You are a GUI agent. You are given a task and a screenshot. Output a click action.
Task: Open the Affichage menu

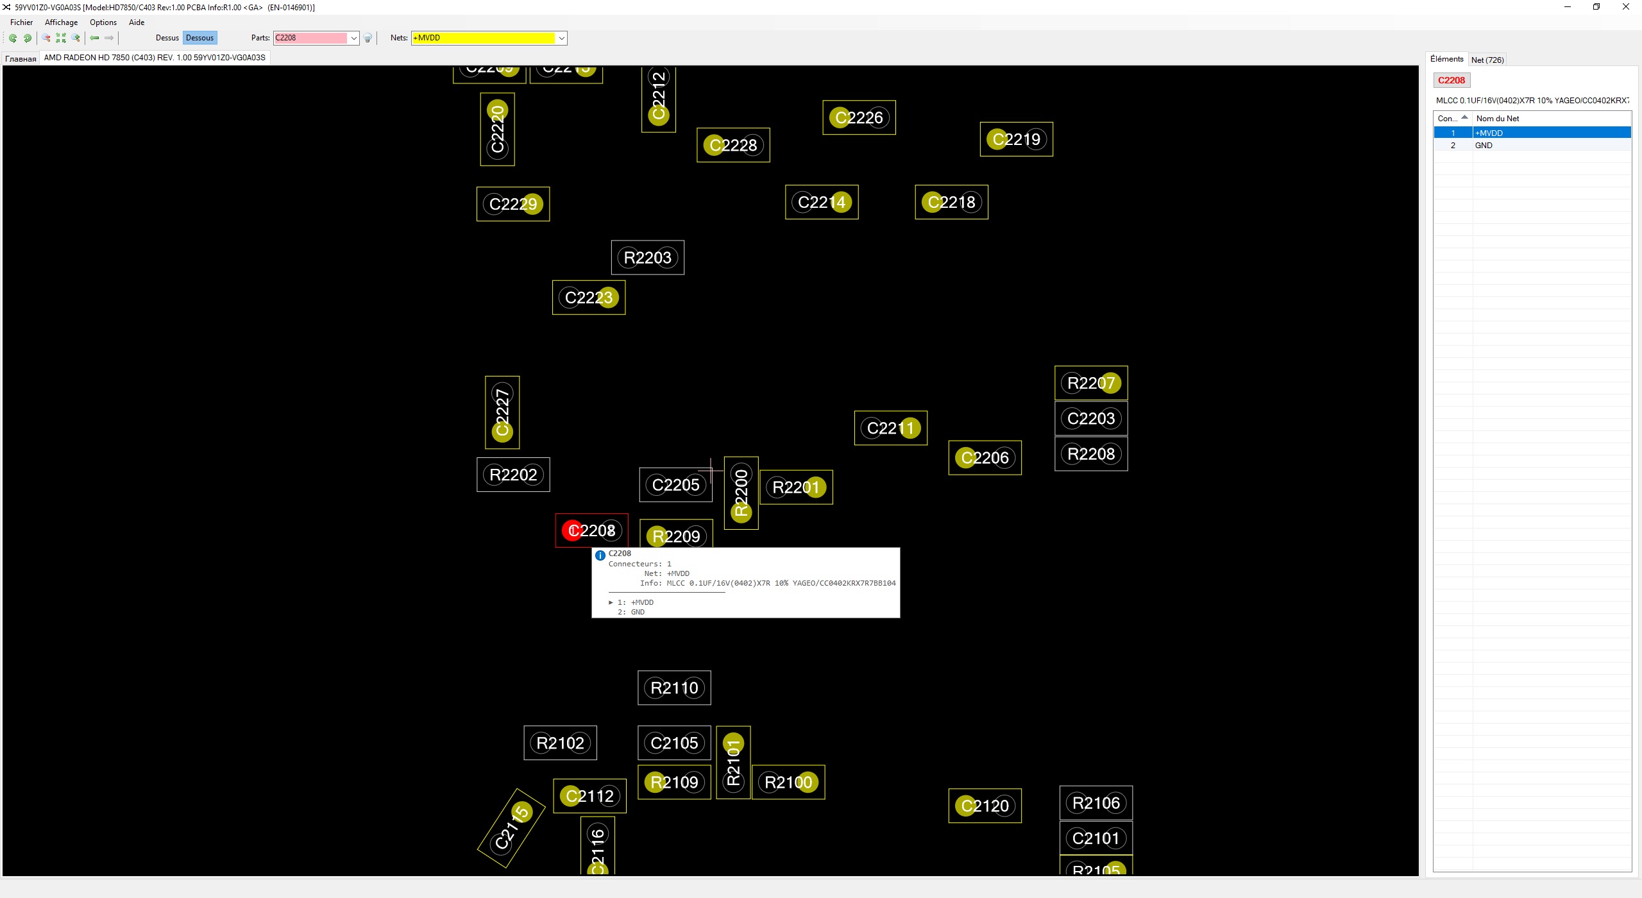61,22
